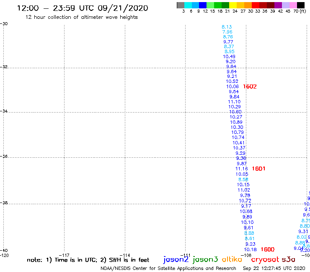Click the green 'jason3' satellite label

pos(205,259)
